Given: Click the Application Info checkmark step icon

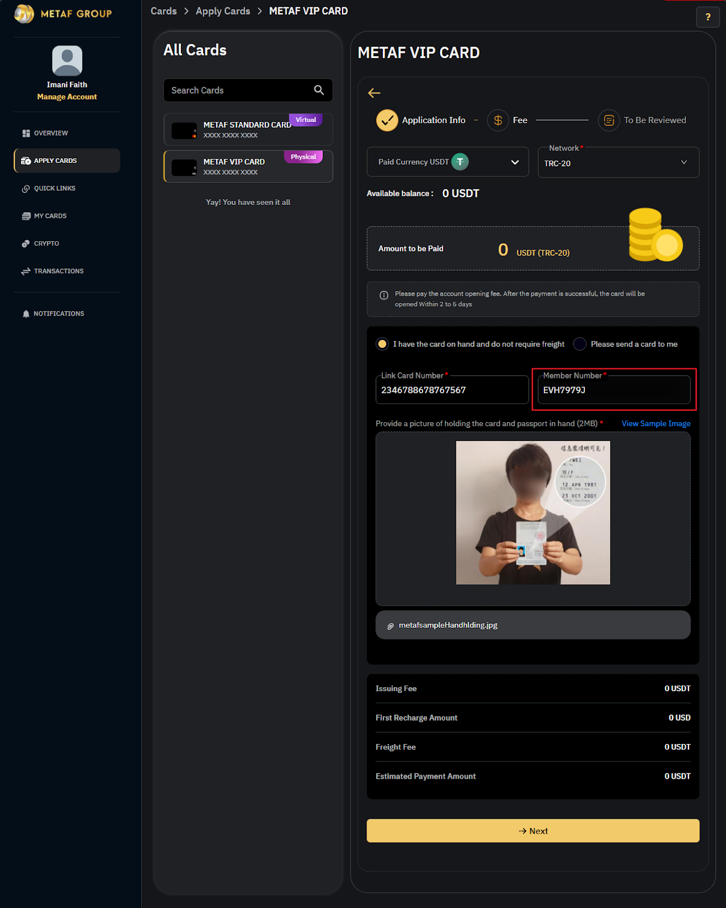Looking at the screenshot, I should pos(387,120).
